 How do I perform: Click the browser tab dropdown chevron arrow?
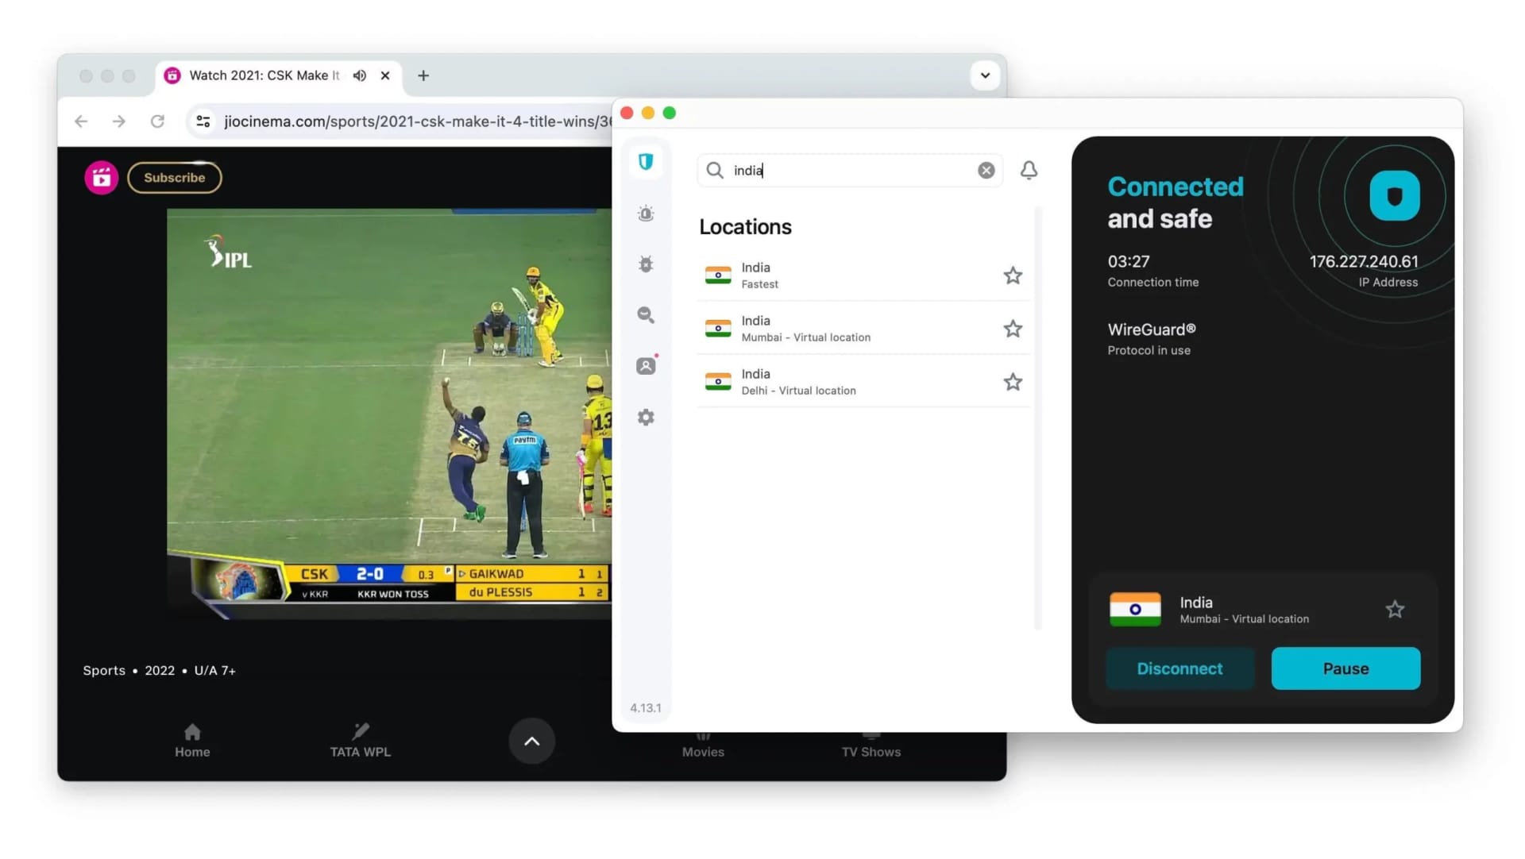(x=983, y=75)
